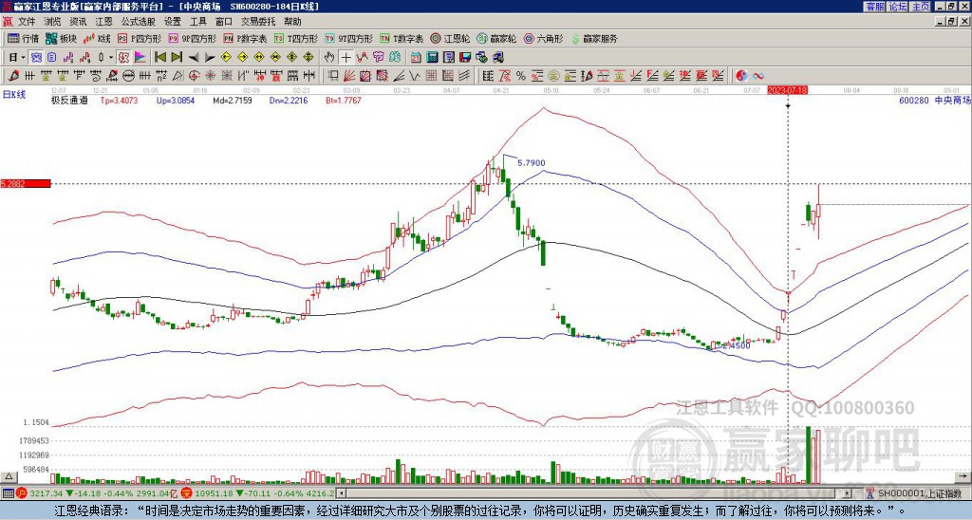Open the 行情 quotes view

click(23, 38)
